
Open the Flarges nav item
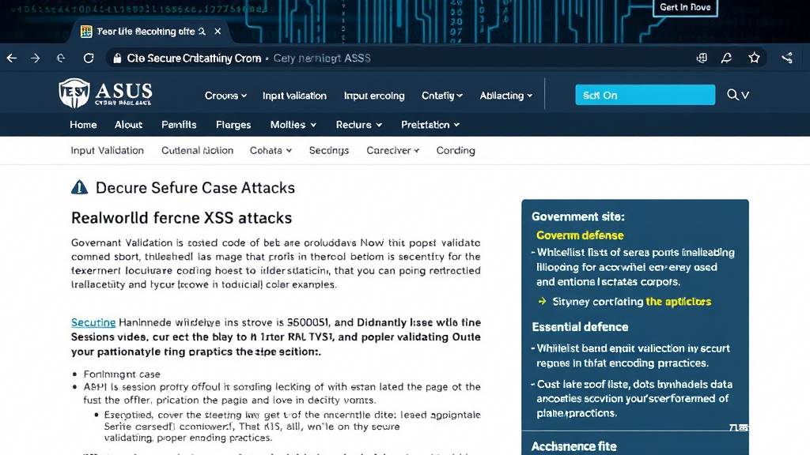pos(233,125)
